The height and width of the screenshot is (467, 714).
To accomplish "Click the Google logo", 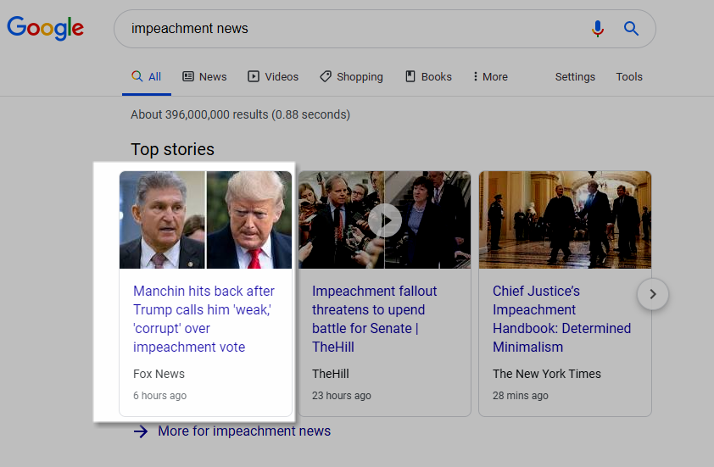I will (x=46, y=28).
